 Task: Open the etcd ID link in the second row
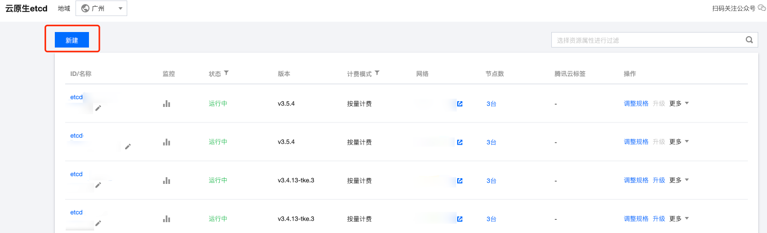tap(77, 136)
